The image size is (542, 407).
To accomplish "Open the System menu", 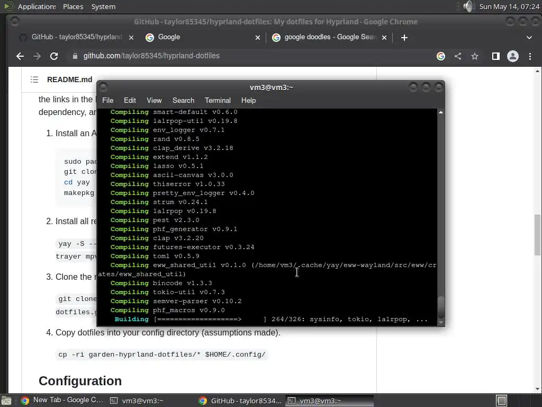I will pos(103,6).
